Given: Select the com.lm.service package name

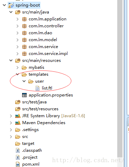Looking at the screenshot, I should click(x=43, y=47).
